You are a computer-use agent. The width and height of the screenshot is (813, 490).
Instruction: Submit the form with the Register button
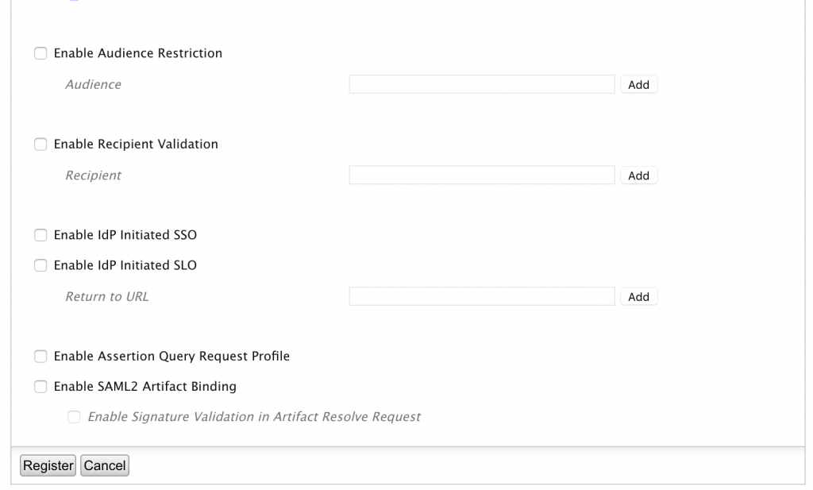tap(48, 466)
